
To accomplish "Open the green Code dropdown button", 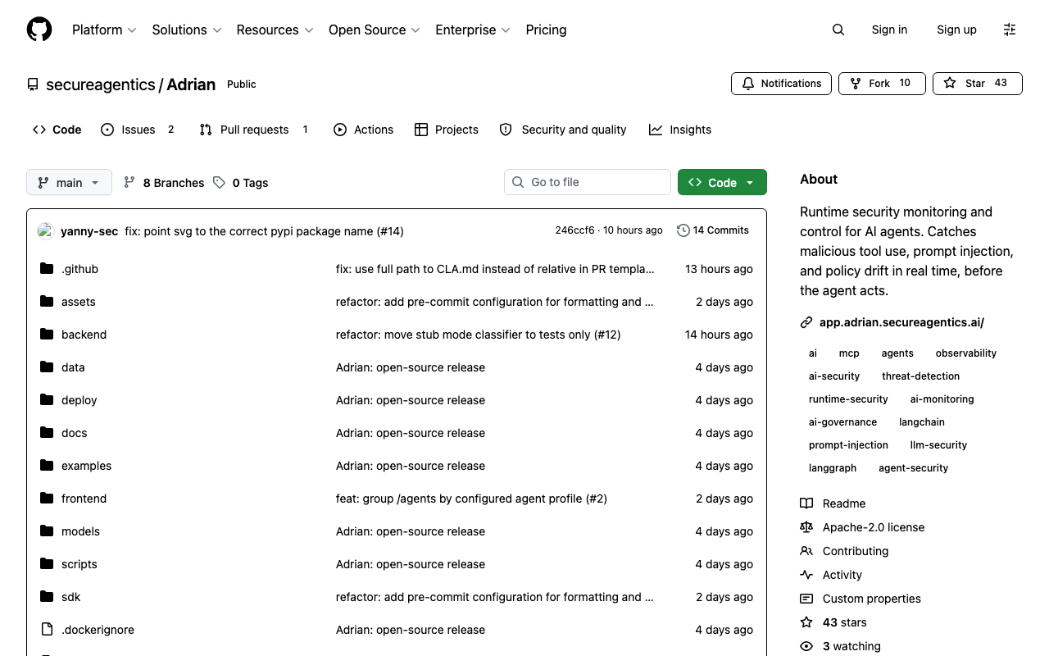I will pos(722,182).
